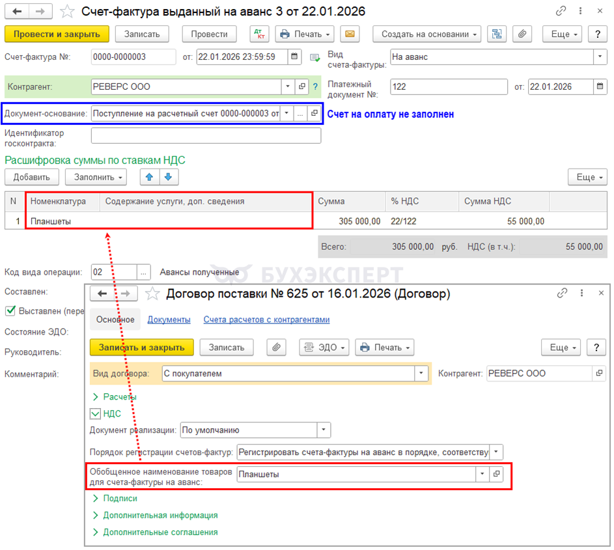Click blue question mark beside Контрагент
Viewport: 614px width, 550px height.
pos(315,87)
